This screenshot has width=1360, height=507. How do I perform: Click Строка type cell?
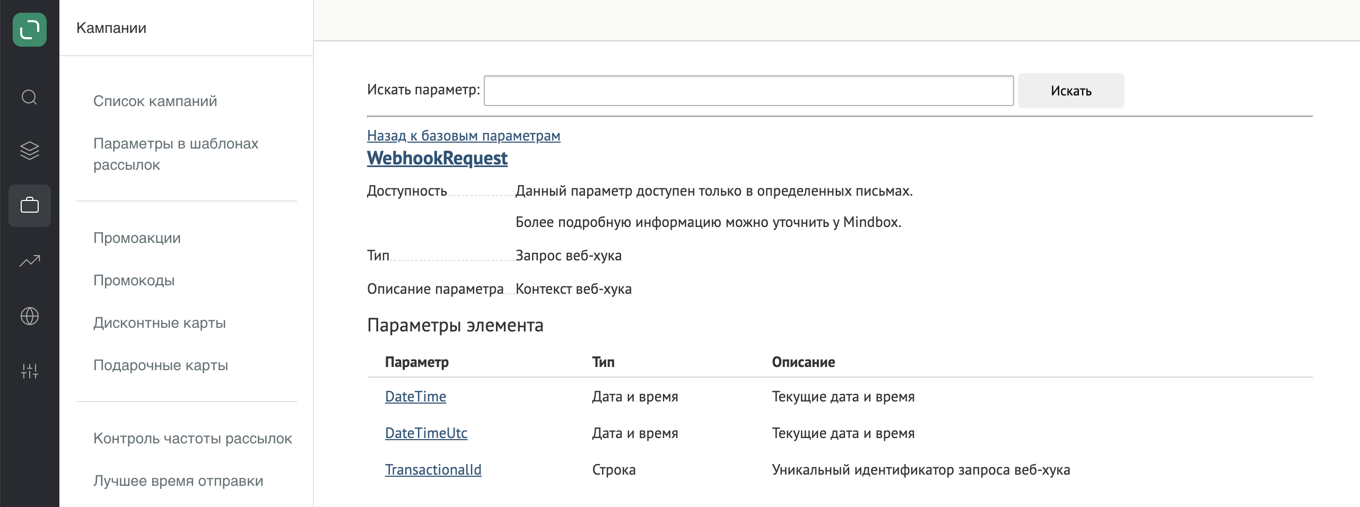pos(614,470)
